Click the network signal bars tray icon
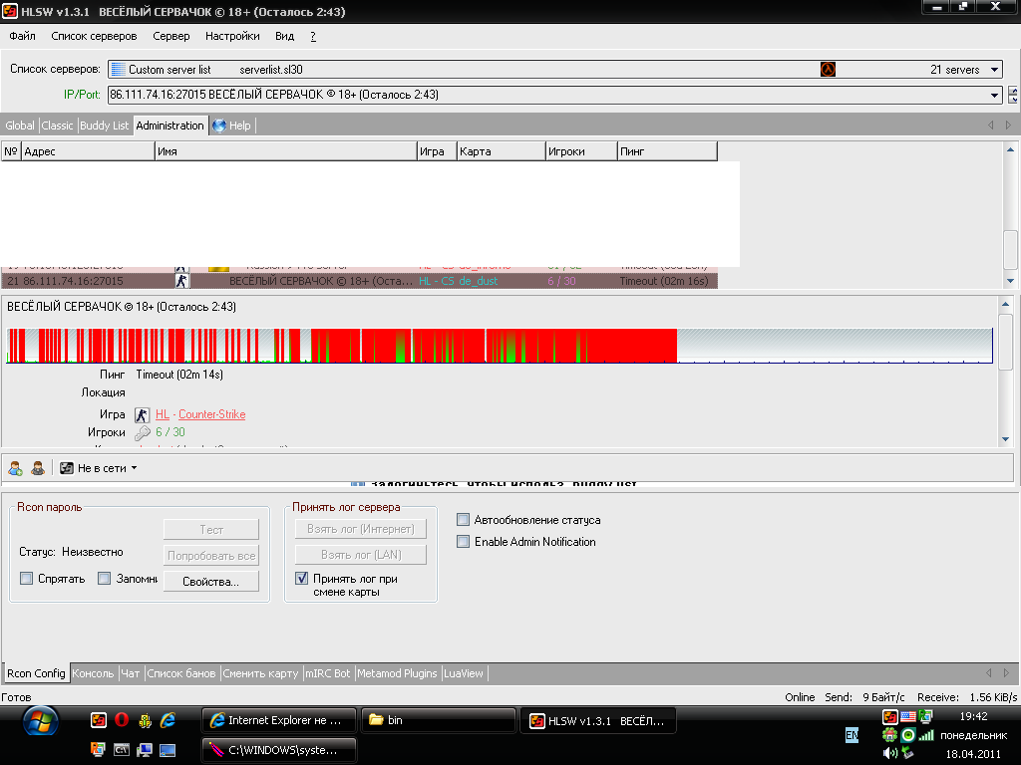 point(926,735)
